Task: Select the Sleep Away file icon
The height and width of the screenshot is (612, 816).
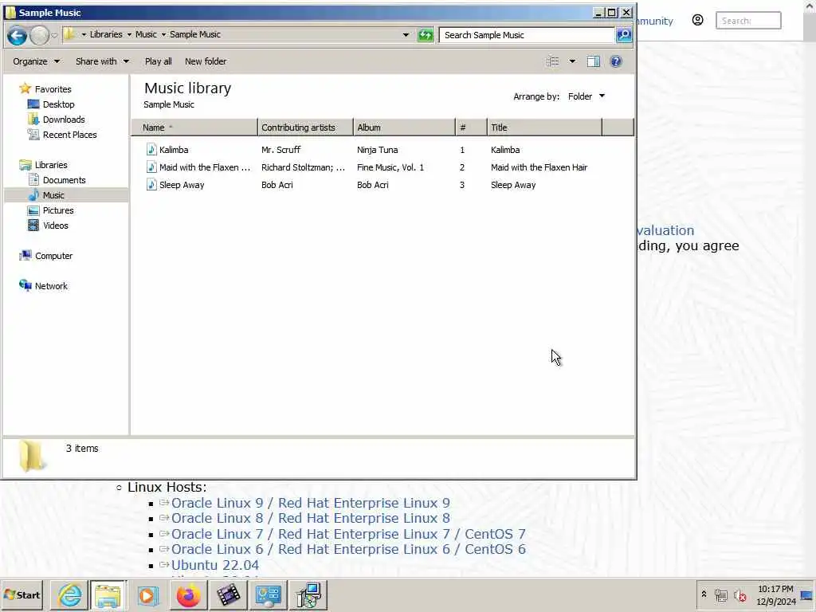Action: pyautogui.click(x=151, y=185)
